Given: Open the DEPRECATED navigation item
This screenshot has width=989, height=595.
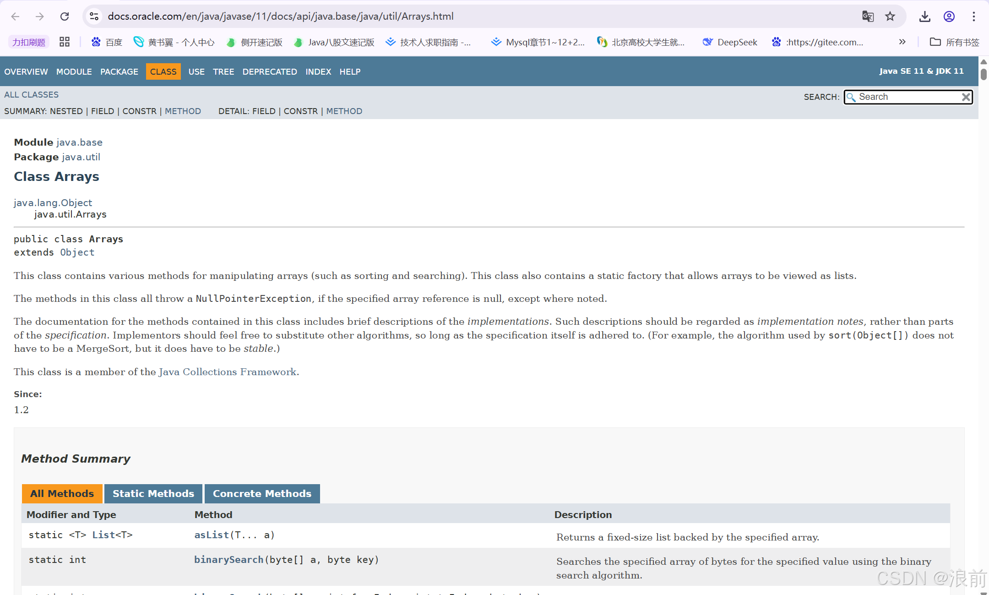Looking at the screenshot, I should click(270, 72).
